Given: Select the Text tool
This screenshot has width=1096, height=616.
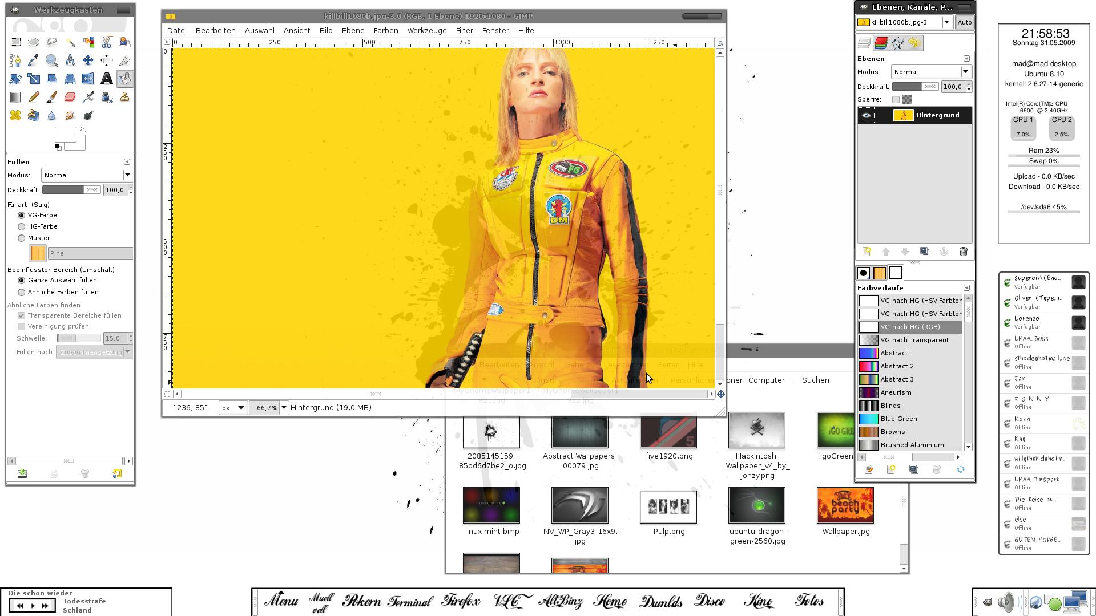Looking at the screenshot, I should 107,79.
